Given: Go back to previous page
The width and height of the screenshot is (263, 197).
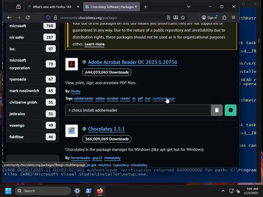Looking at the screenshot, I should [9, 17].
